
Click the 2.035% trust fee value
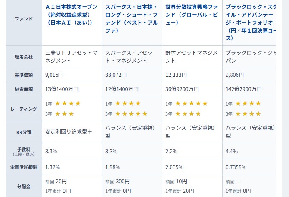[x=175, y=167]
